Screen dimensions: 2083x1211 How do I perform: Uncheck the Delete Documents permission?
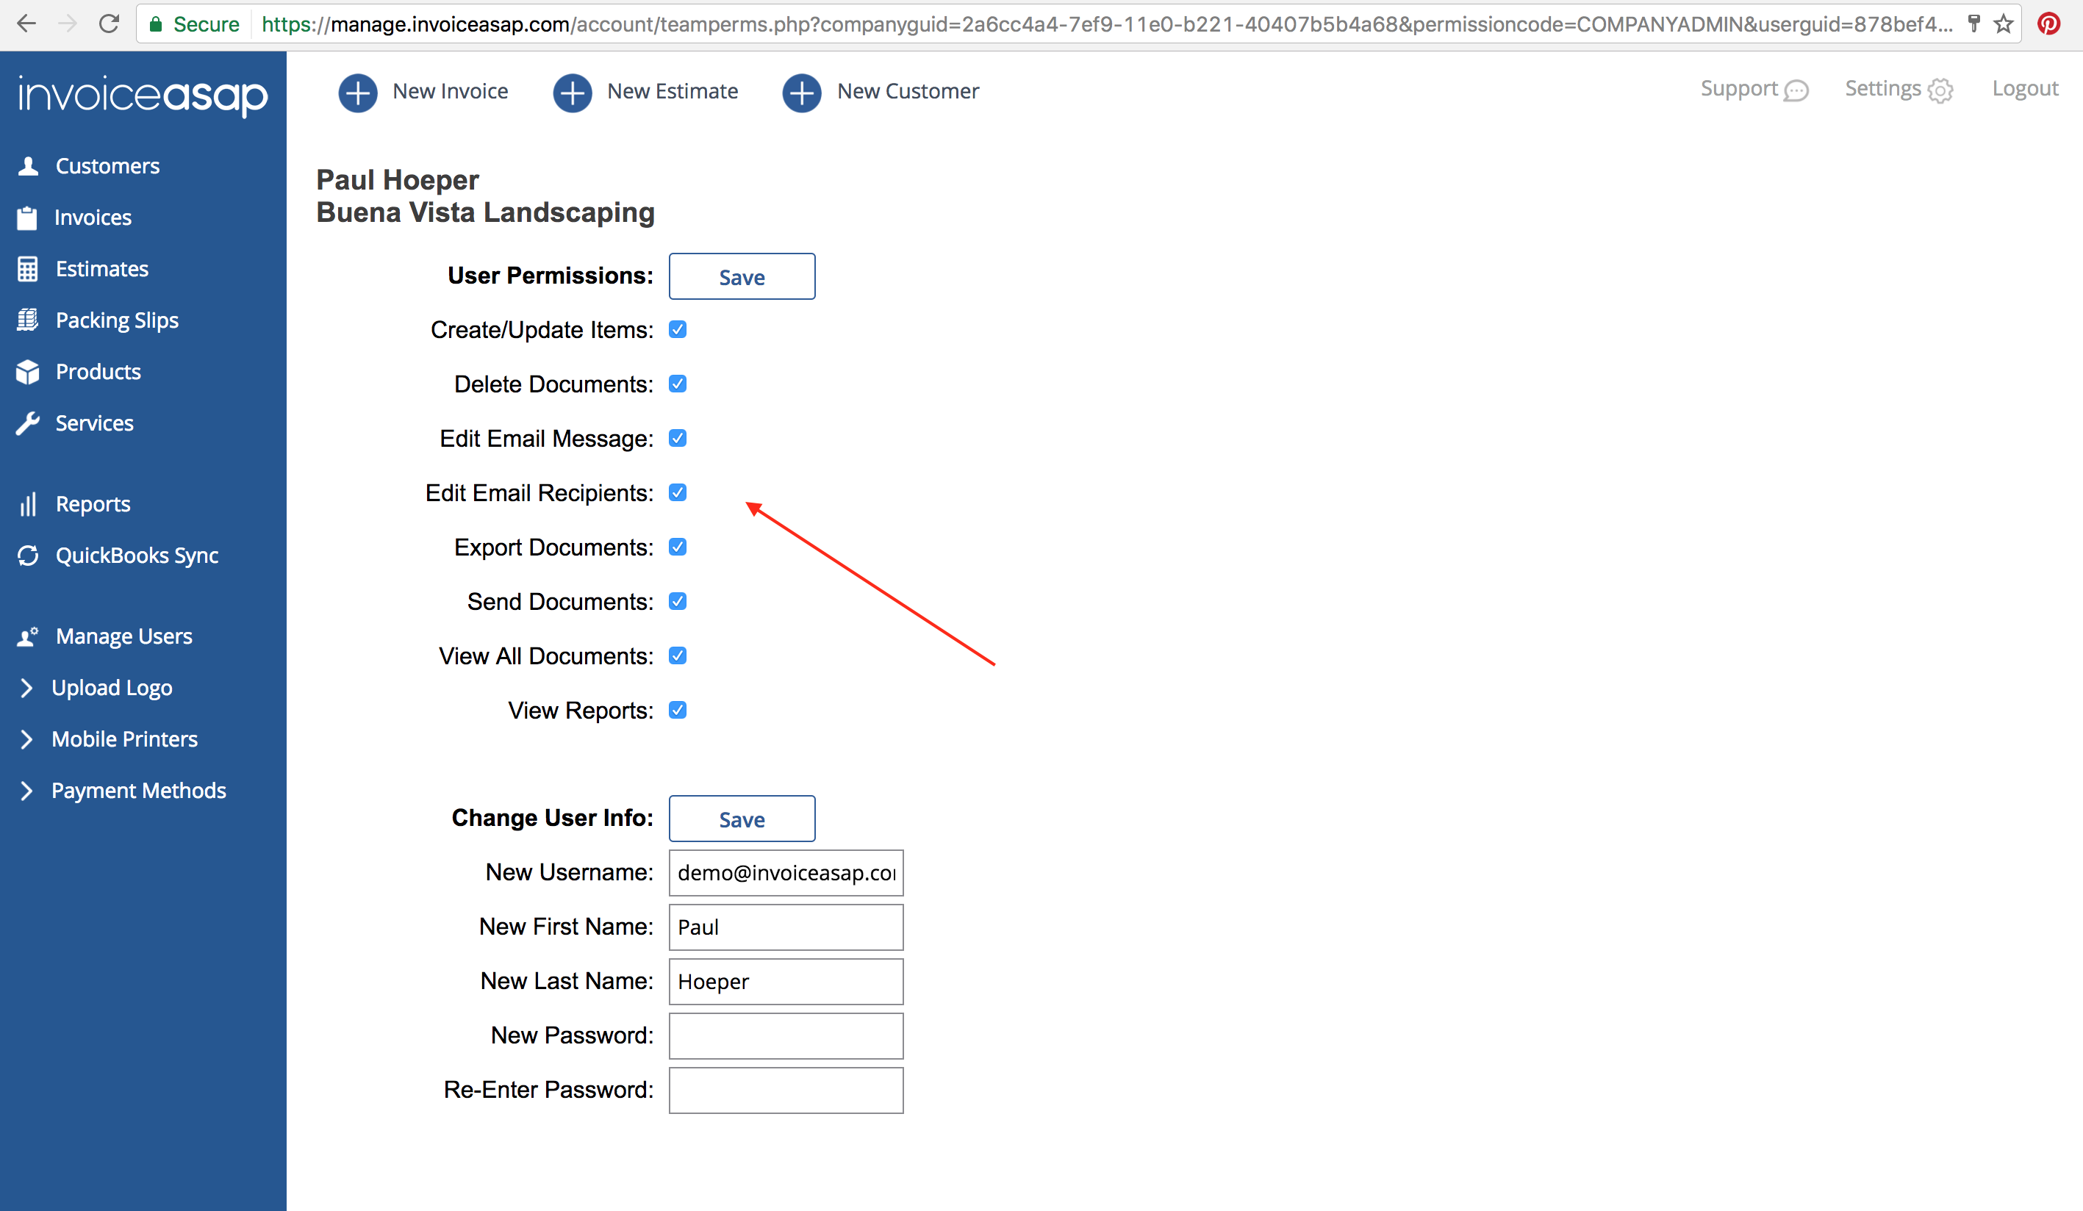tap(678, 384)
